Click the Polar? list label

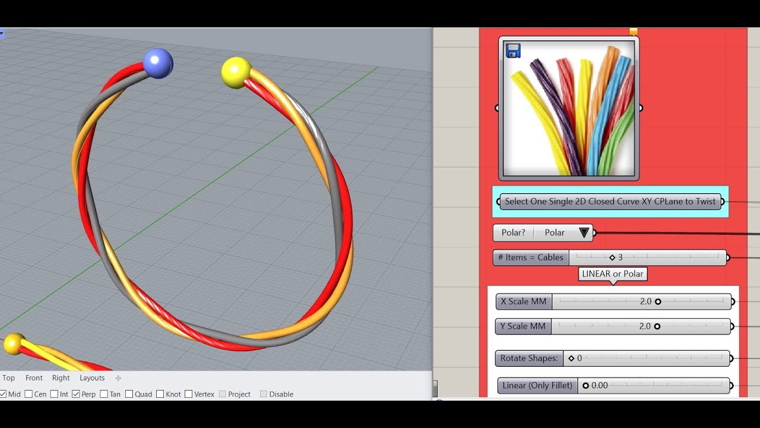point(513,232)
